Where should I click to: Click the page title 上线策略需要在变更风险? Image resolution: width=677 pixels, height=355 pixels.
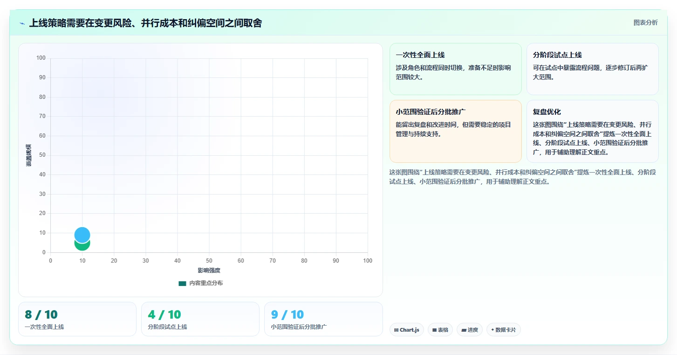point(145,23)
